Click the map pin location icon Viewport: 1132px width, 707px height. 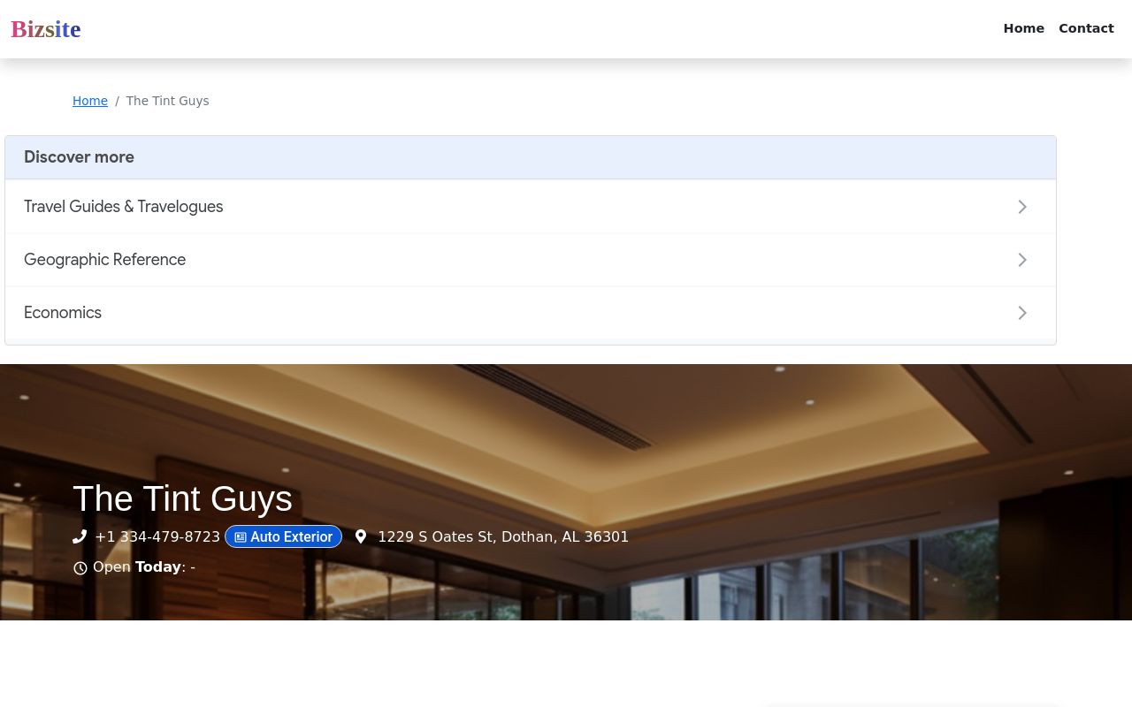click(x=361, y=536)
